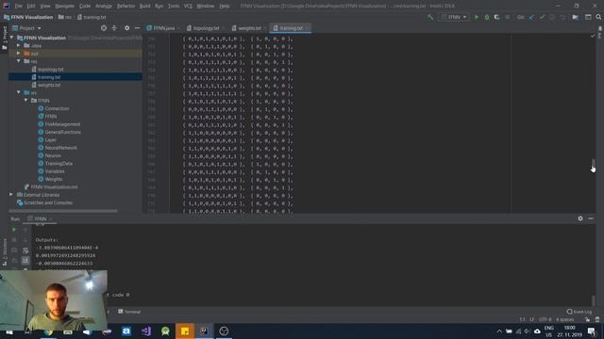
Task: Open the Terminal tool window
Action: (x=129, y=312)
